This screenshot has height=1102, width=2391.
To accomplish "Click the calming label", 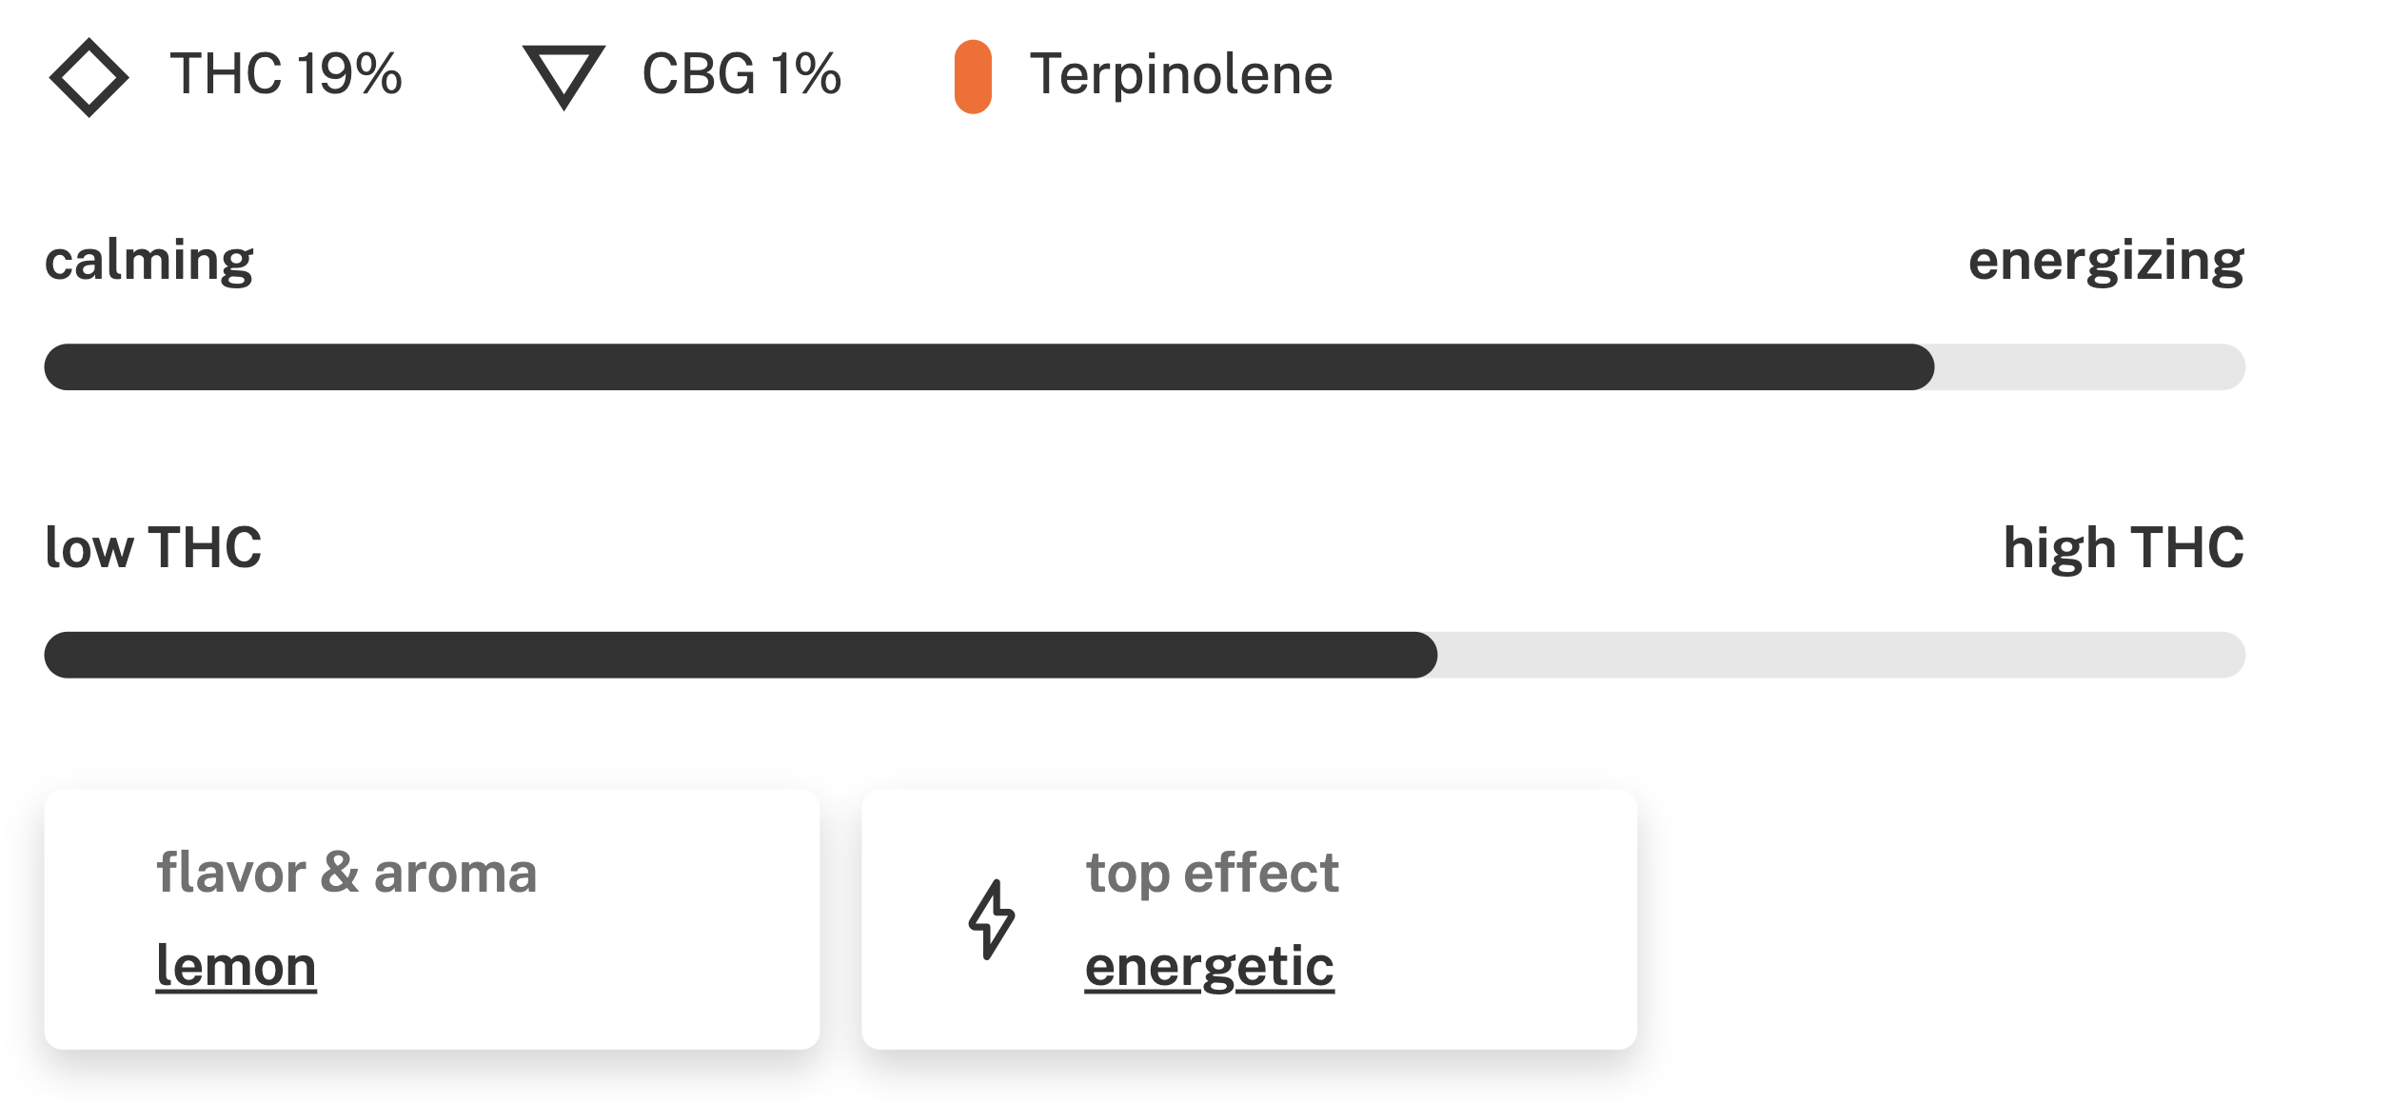I will pos(149,262).
